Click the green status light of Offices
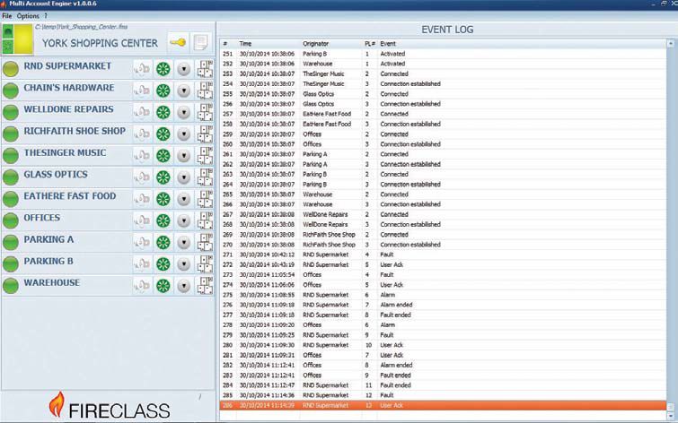 pyautogui.click(x=11, y=220)
